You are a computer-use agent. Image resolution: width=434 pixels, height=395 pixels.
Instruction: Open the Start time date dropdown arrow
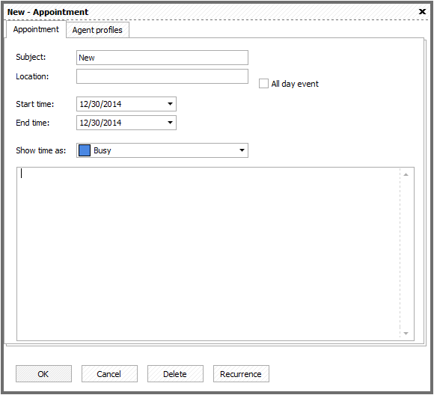coord(170,104)
